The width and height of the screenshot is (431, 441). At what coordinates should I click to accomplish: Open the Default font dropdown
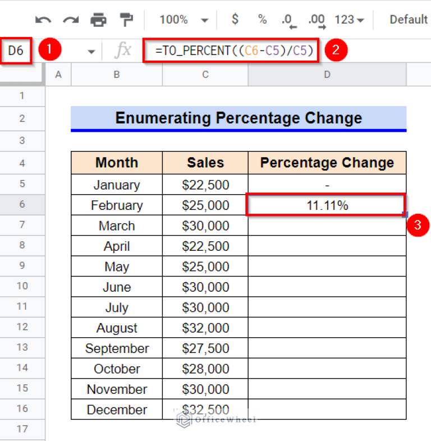click(x=409, y=20)
